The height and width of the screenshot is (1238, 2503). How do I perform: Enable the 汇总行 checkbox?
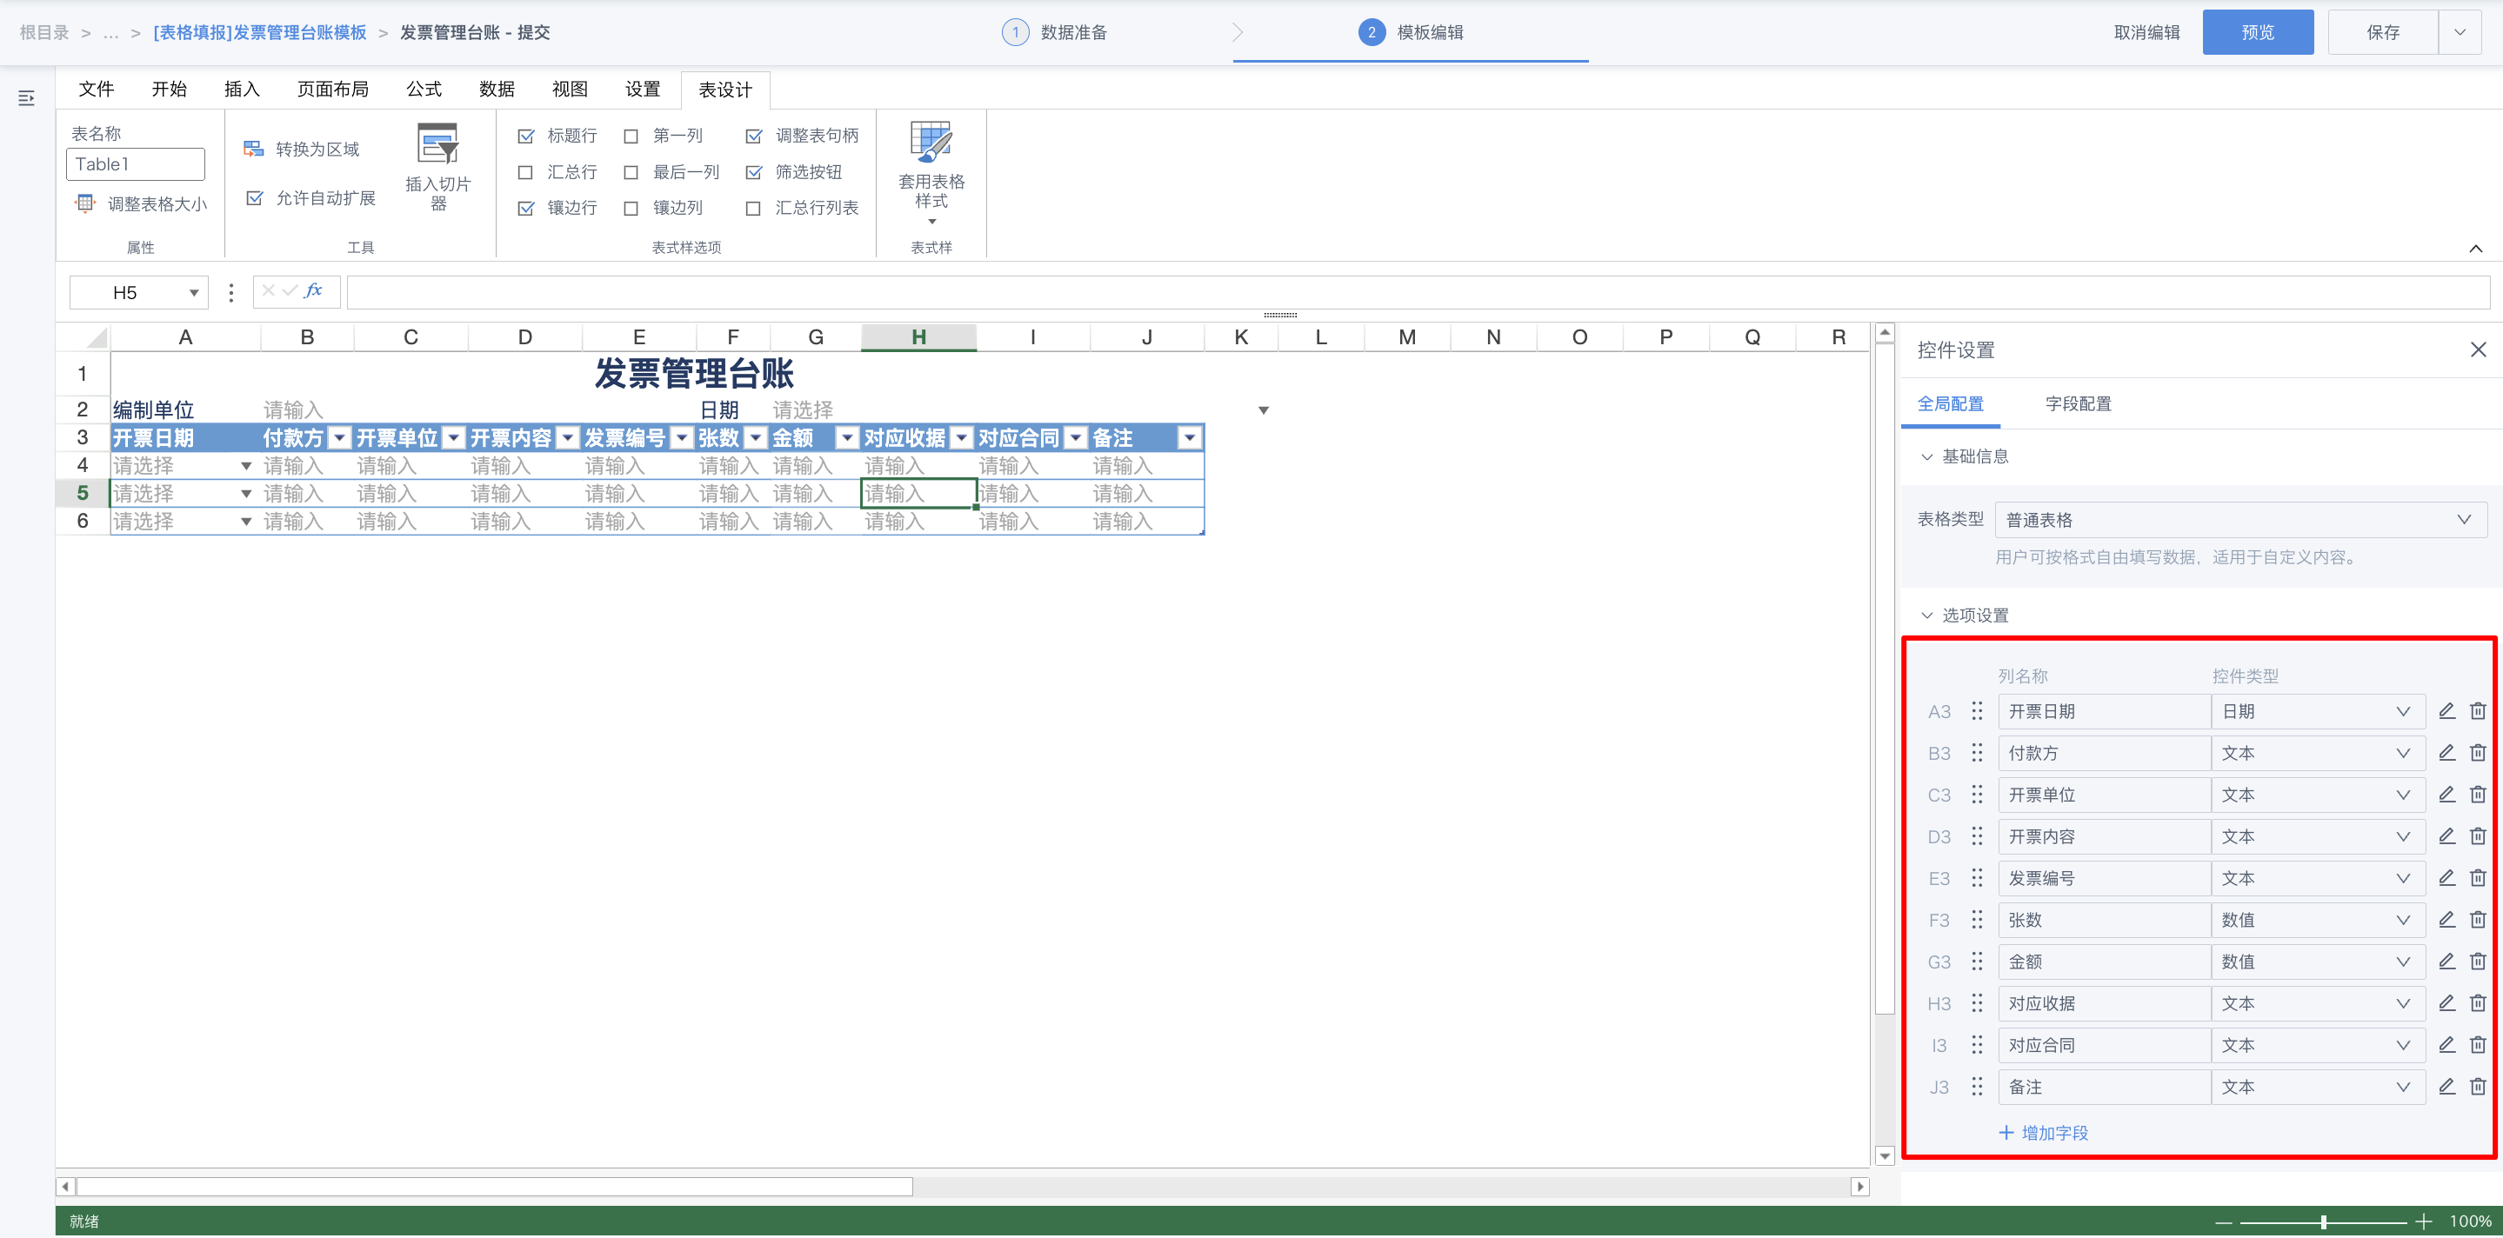pyautogui.click(x=525, y=172)
